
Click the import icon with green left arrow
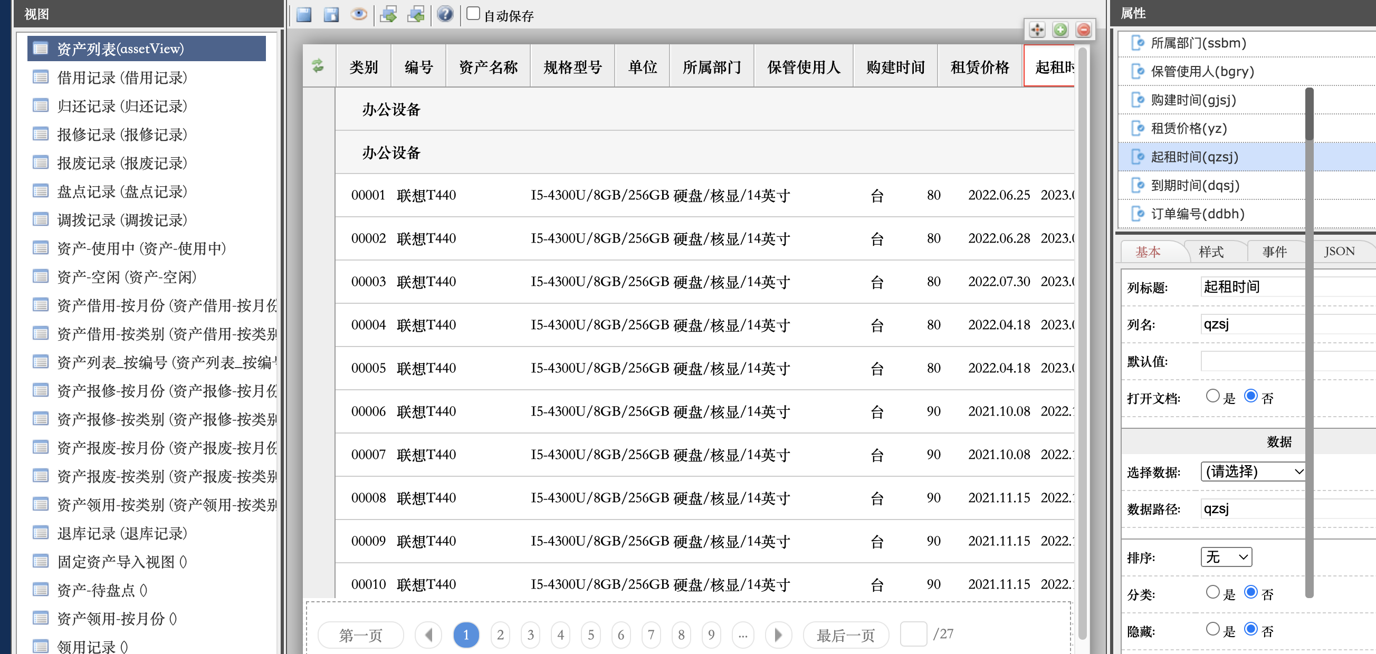(416, 14)
